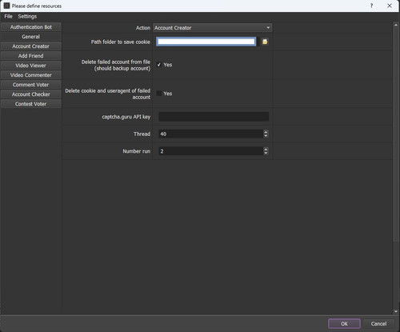Go to the Add Friend tab
The image size is (400, 332).
pos(31,56)
